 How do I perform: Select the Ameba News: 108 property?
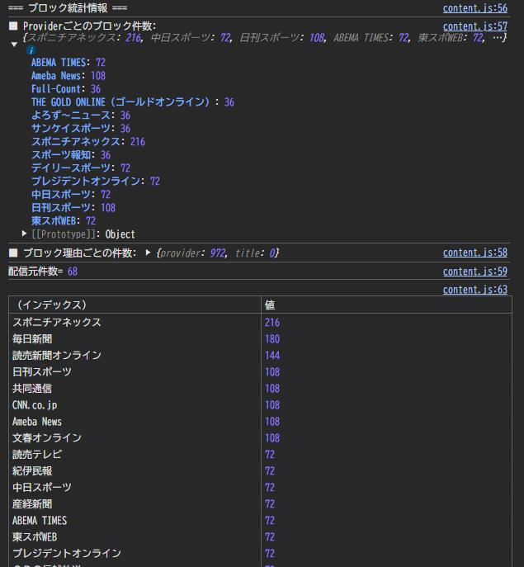(x=68, y=76)
